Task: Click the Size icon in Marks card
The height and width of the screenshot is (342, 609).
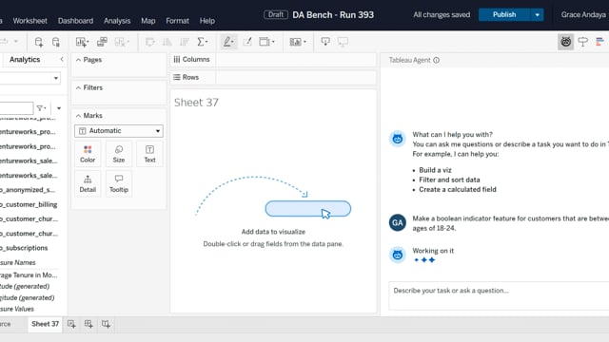Action: pos(118,154)
